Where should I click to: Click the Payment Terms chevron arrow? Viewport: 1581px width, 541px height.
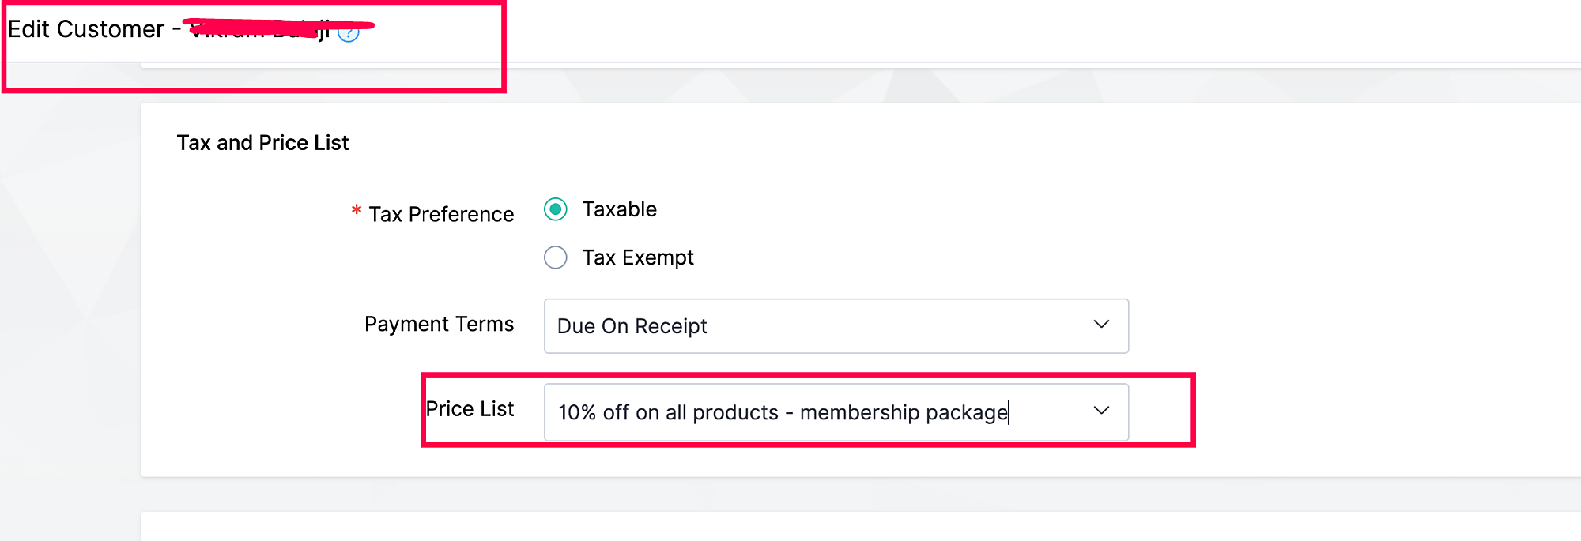pyautogui.click(x=1101, y=325)
